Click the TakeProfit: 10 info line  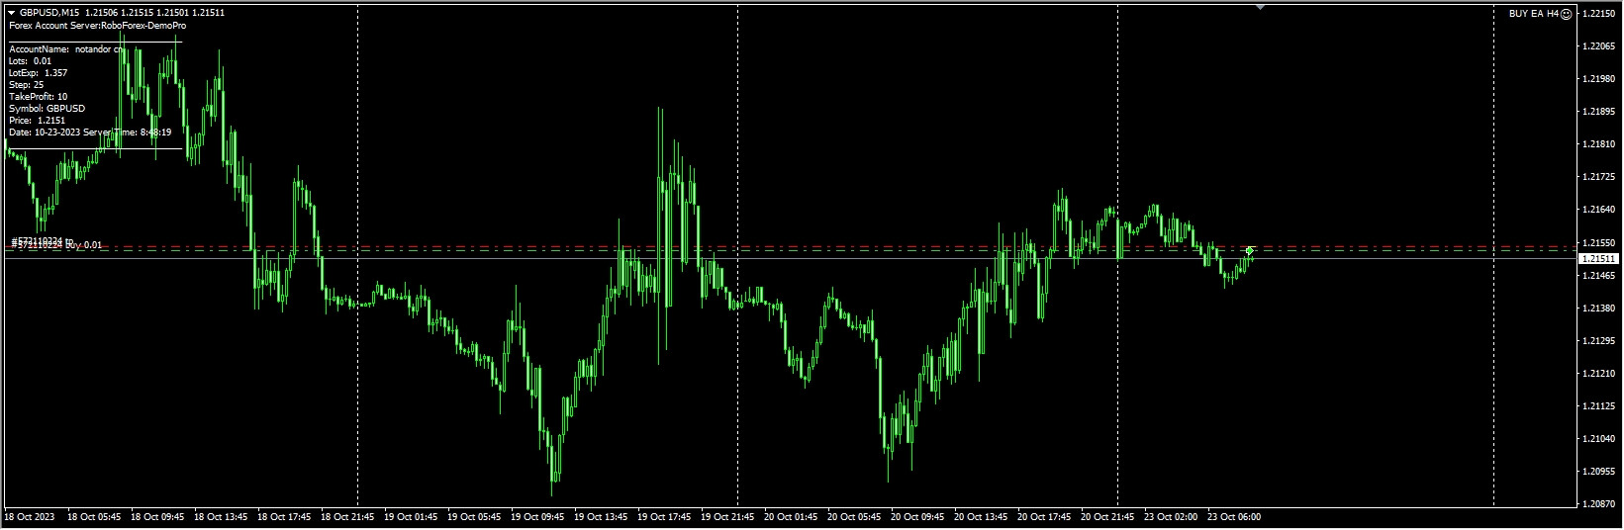point(39,97)
